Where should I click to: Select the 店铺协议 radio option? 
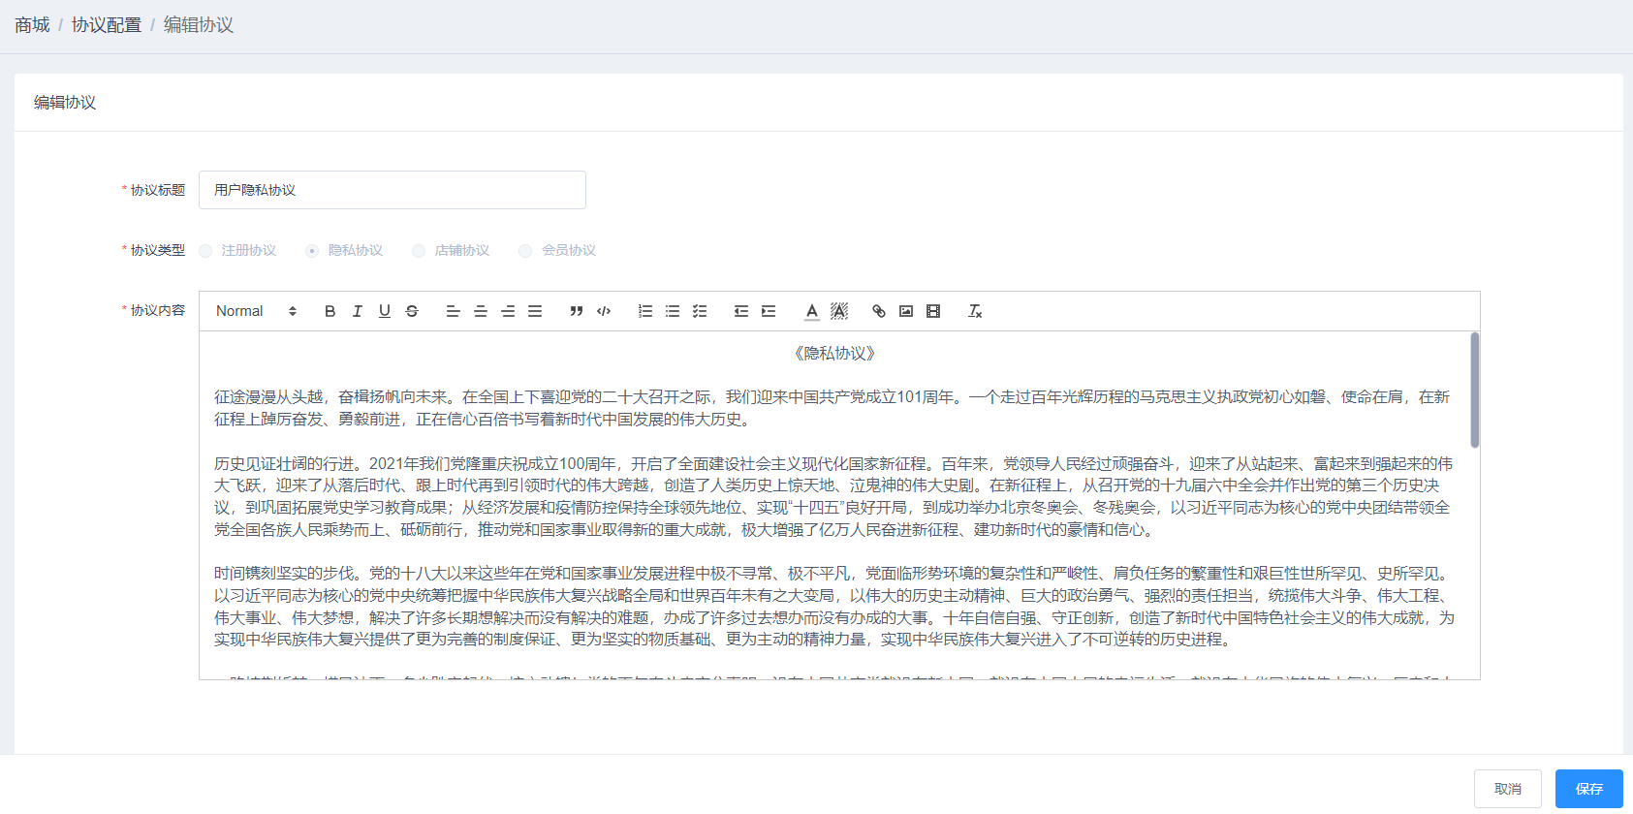pyautogui.click(x=419, y=251)
